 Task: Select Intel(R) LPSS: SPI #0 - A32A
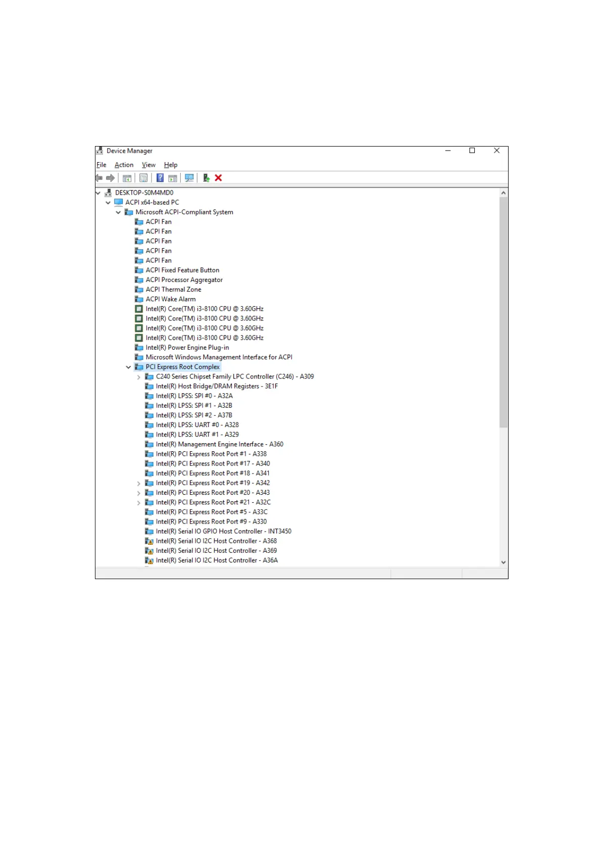(194, 396)
